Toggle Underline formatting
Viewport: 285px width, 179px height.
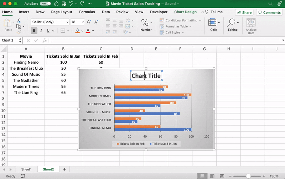pos(48,31)
